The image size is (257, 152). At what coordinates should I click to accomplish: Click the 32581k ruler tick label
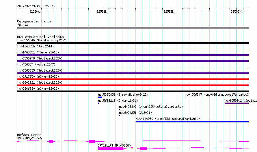(102, 11)
